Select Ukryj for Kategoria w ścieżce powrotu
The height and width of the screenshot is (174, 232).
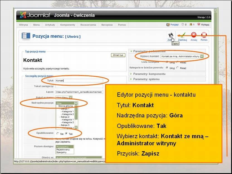point(167,68)
